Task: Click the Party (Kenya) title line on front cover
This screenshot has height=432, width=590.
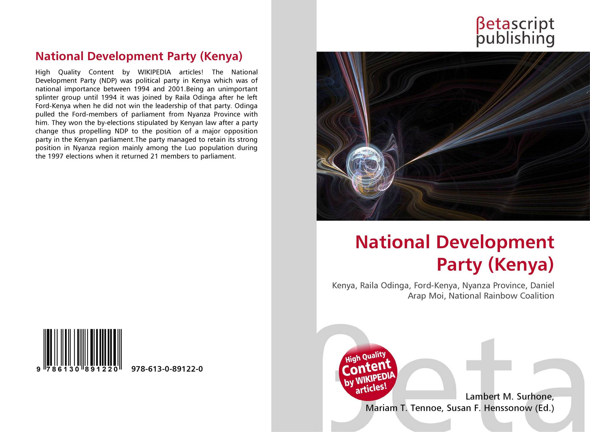Action: [x=495, y=264]
